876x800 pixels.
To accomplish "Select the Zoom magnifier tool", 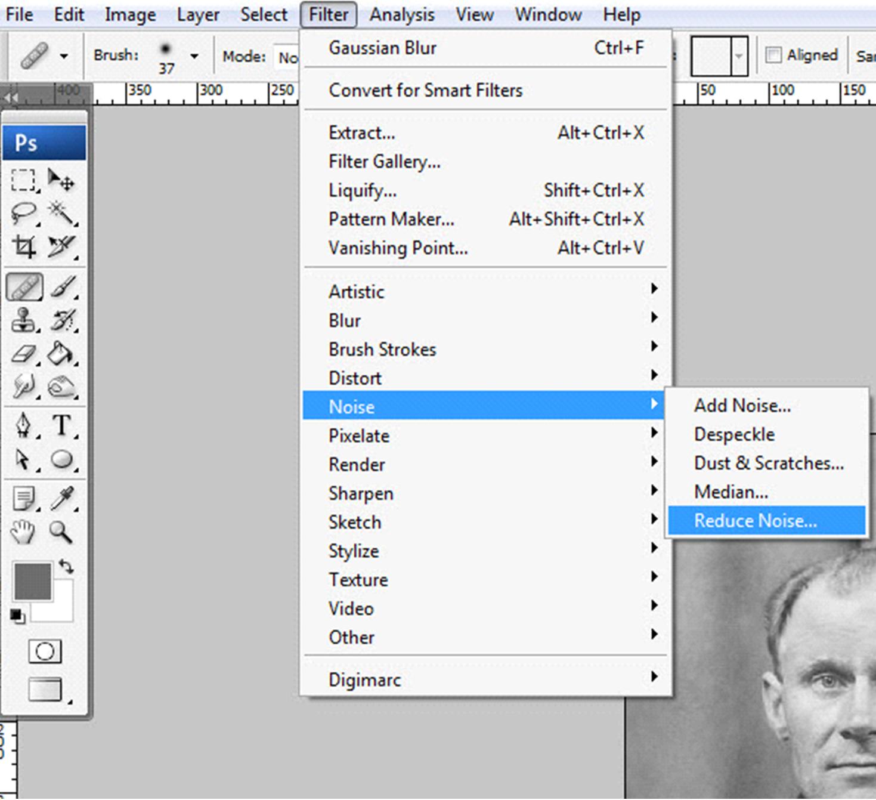I will coord(61,531).
